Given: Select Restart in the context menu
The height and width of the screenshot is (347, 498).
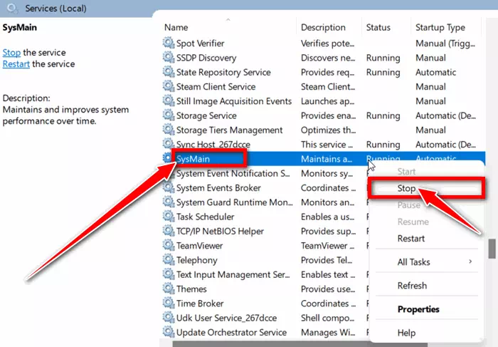Looking at the screenshot, I should click(411, 238).
